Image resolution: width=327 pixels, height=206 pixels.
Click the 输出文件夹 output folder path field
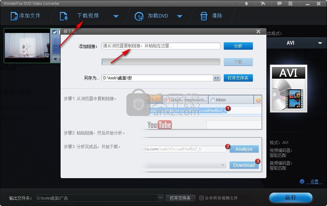(97, 198)
